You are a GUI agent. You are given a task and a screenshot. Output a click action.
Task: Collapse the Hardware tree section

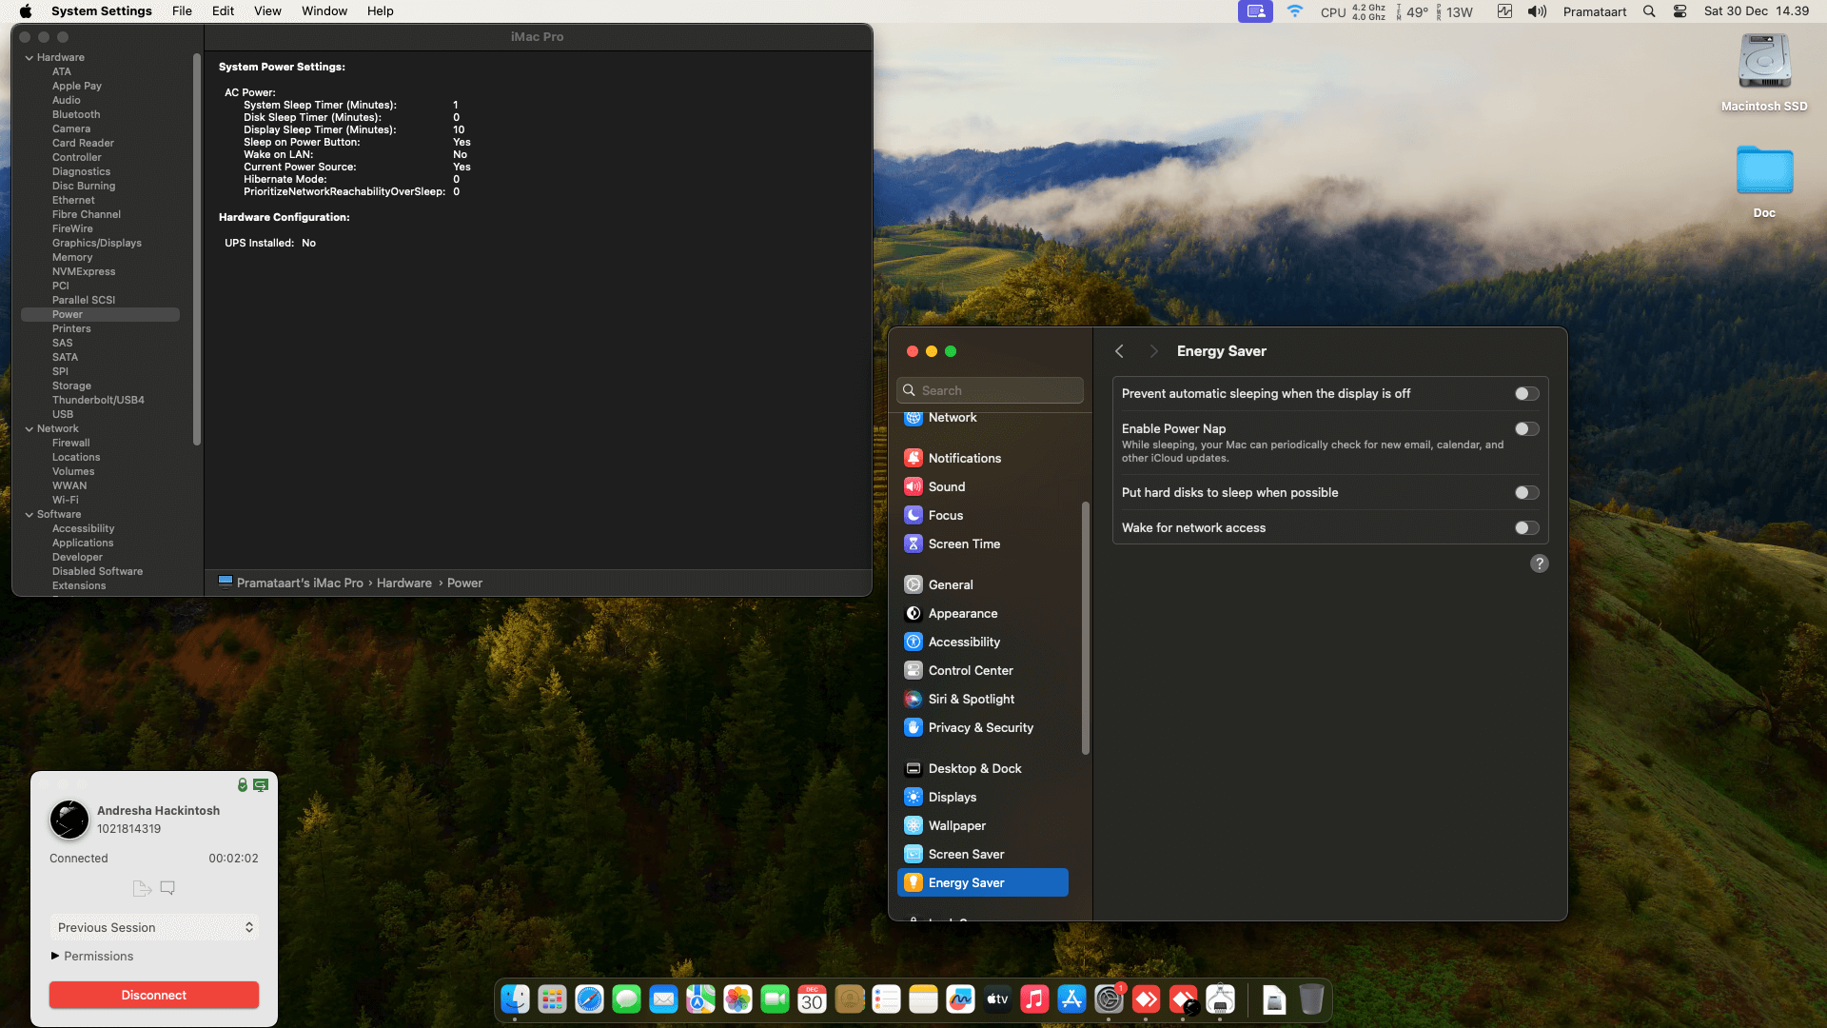pos(29,57)
